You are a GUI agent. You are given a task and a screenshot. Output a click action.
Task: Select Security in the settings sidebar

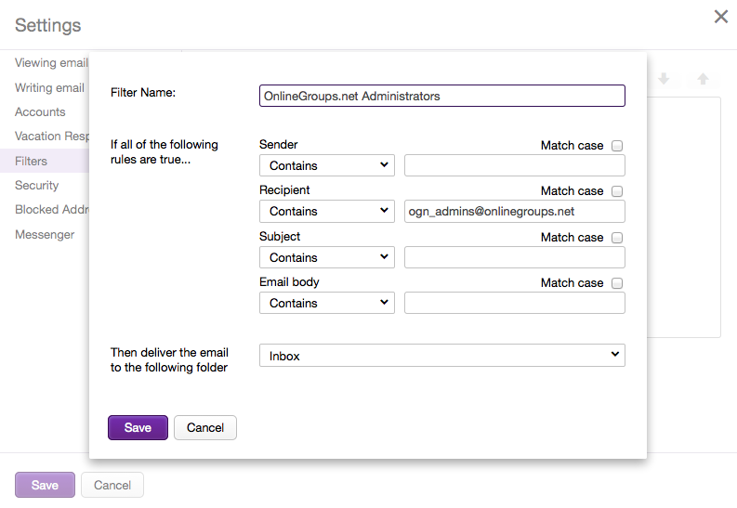coord(37,186)
